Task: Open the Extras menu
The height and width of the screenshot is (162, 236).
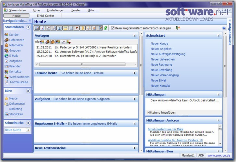Action: (36, 10)
